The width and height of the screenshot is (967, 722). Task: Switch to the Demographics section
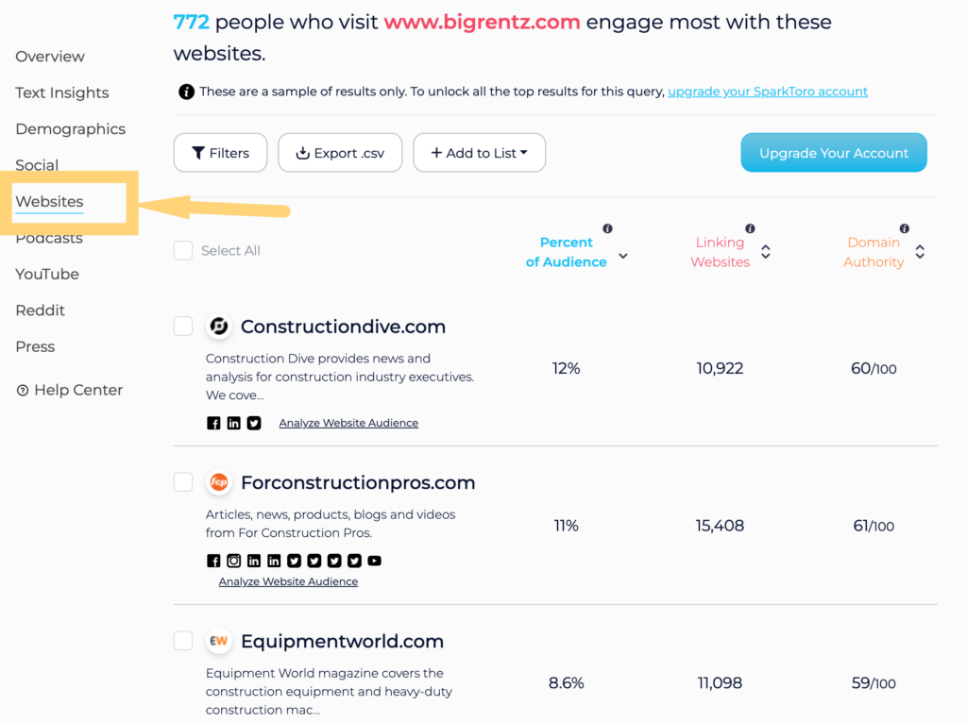71,128
